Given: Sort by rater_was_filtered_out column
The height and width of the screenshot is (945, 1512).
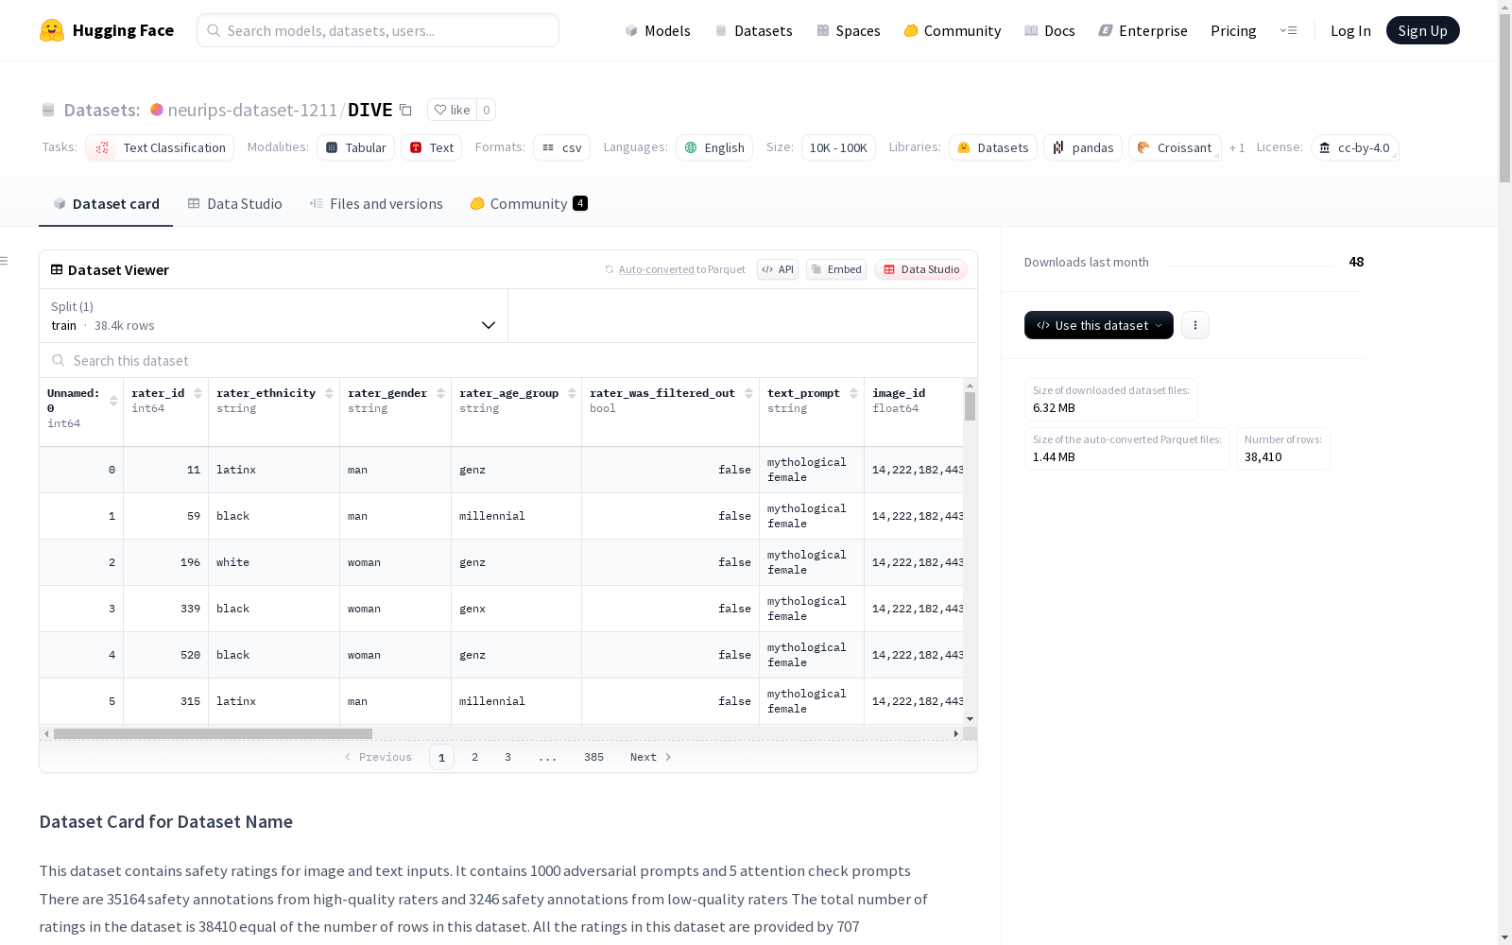Looking at the screenshot, I should [x=748, y=393].
